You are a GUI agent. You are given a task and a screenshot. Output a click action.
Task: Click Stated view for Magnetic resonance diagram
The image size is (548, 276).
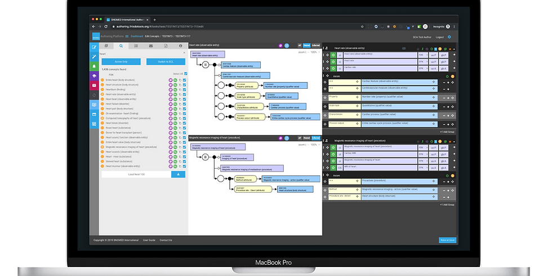click(306, 138)
